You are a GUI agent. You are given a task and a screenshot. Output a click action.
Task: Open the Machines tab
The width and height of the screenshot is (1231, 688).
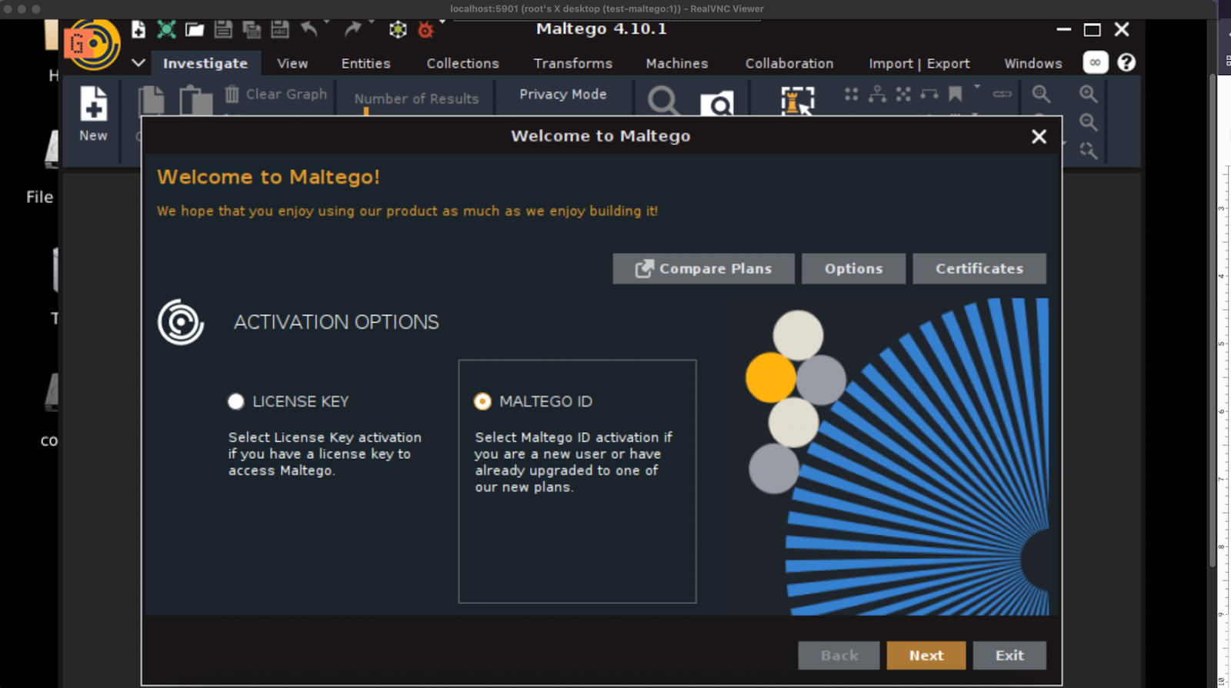pyautogui.click(x=677, y=63)
